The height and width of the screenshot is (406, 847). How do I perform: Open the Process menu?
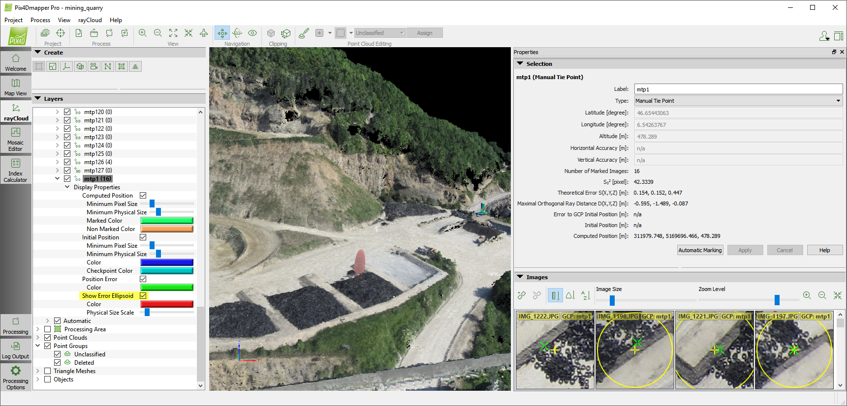(40, 20)
